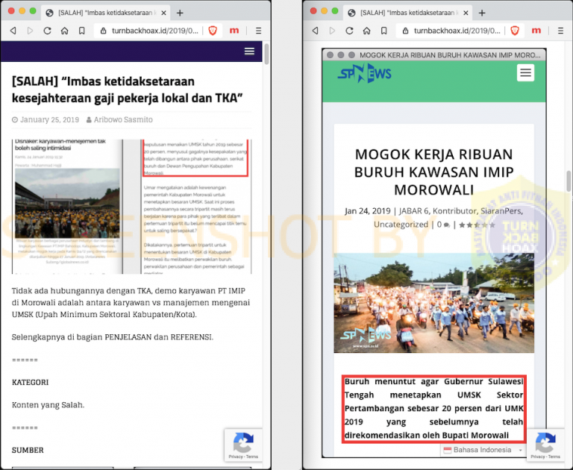Image resolution: width=573 pixels, height=470 pixels.
Task: Close the tab in right browser window
Action: pyautogui.click(x=466, y=13)
